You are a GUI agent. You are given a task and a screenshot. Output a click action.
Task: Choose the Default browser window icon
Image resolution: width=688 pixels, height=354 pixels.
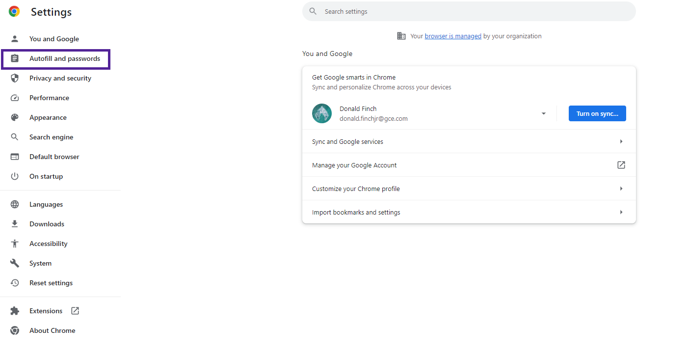[x=15, y=157]
